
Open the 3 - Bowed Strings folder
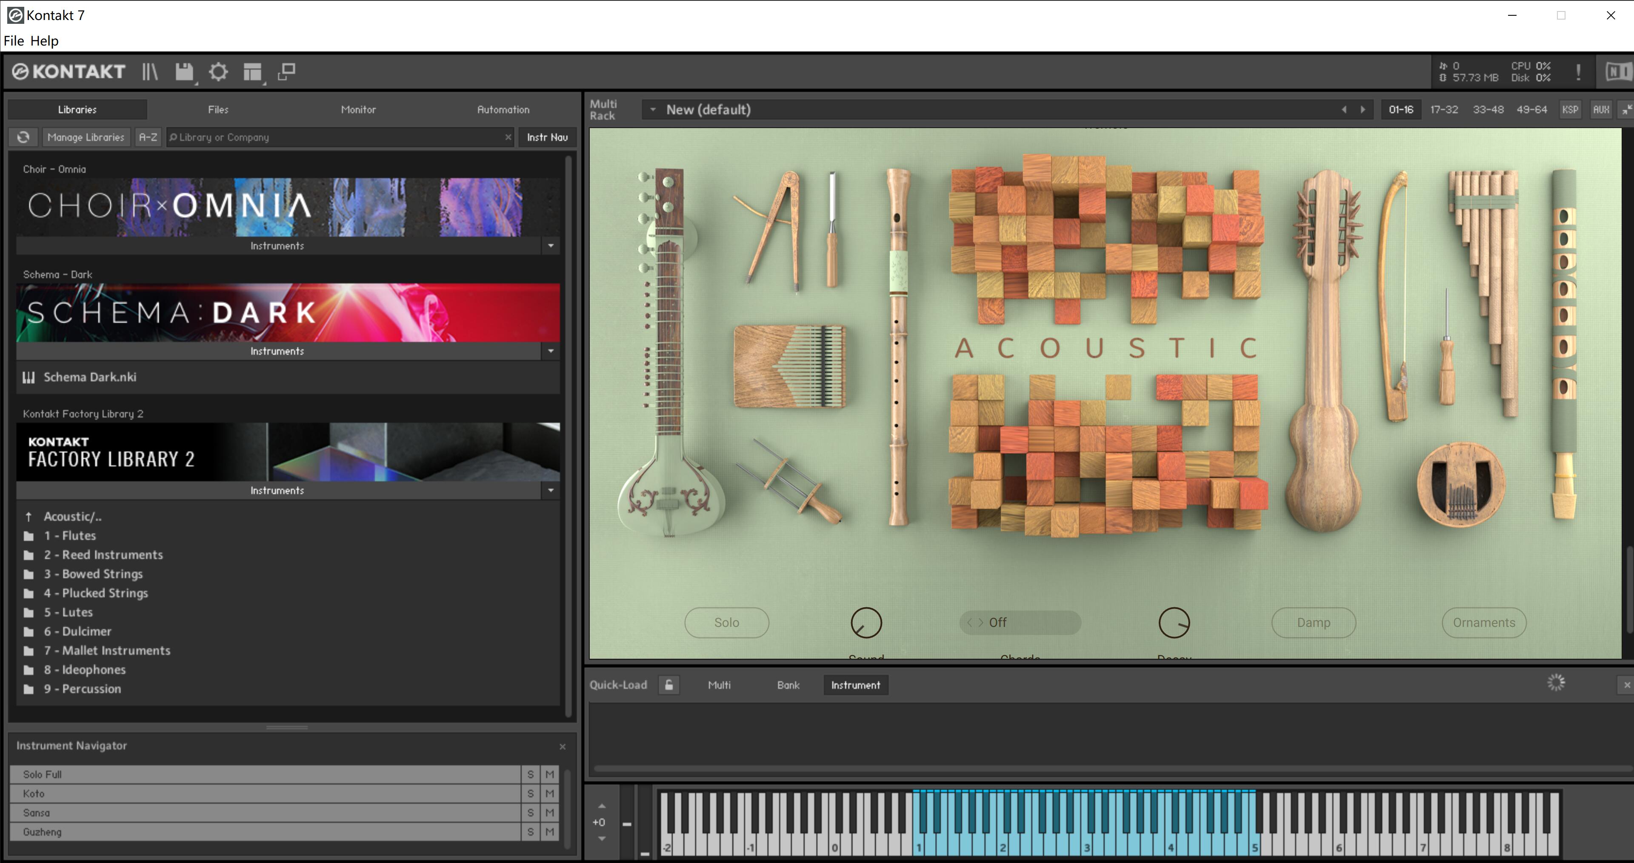click(93, 574)
